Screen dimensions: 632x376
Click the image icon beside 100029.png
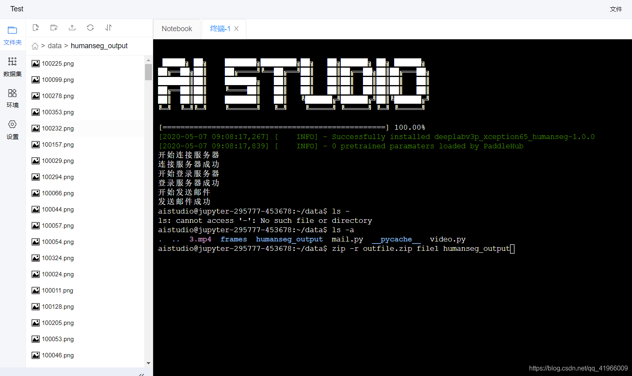(x=36, y=161)
